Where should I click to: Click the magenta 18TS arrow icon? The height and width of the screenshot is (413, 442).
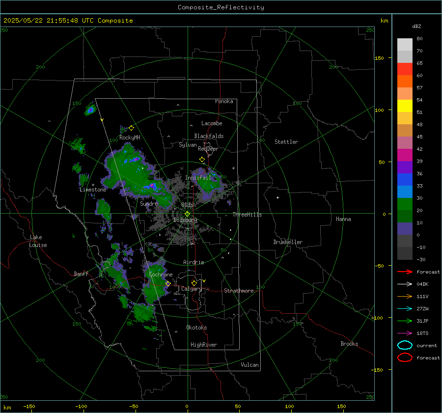click(405, 333)
